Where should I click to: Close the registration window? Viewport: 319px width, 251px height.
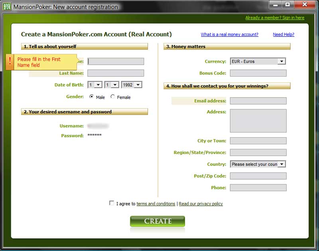pos(305,4)
